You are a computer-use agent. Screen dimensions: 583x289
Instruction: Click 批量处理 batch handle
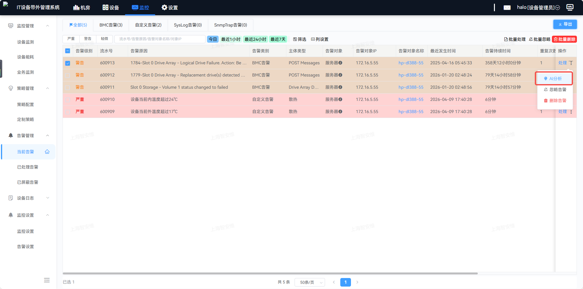point(515,39)
